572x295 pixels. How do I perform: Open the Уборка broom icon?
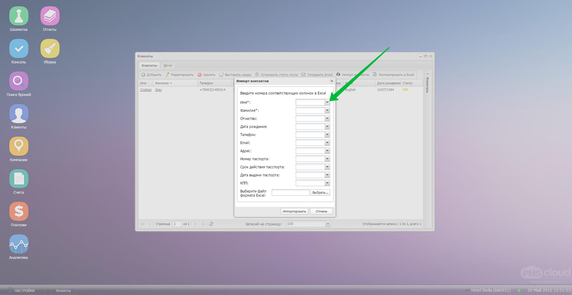(50, 48)
